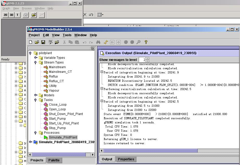Click the Cut scissors icon
Image resolution: width=240 pixels, height=165 pixels.
65,42
